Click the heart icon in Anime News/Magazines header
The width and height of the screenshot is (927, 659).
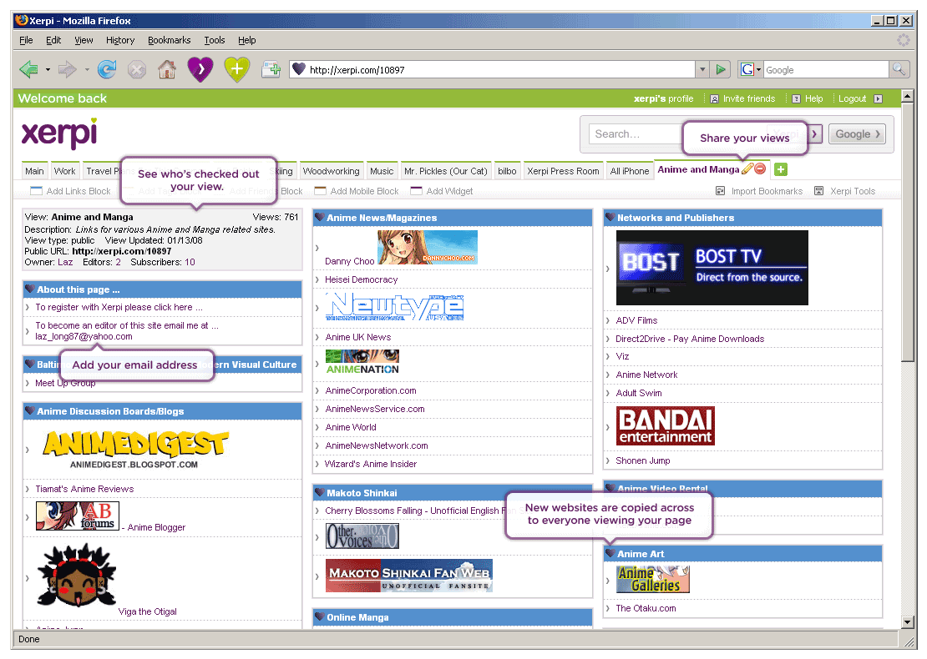320,218
